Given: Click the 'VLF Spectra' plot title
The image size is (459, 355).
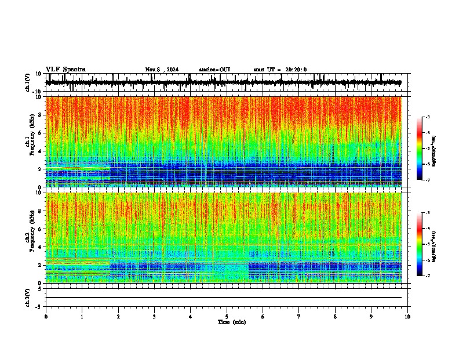Looking at the screenshot, I should [65, 70].
